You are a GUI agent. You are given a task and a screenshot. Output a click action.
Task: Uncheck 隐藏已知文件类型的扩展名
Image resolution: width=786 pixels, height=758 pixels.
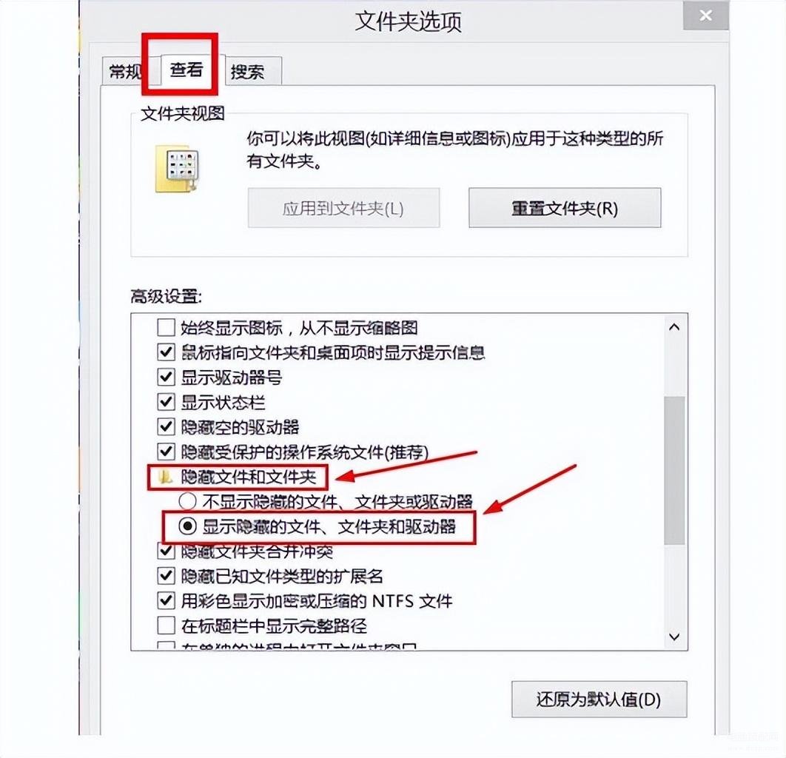coord(166,575)
